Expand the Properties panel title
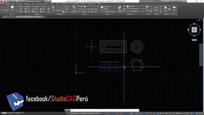This screenshot has height=115, width=204. point(130,14)
